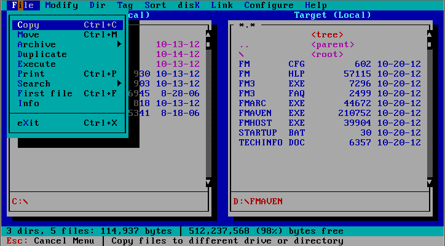Open the disK menu
Screen dimensions: 445x246
click(x=189, y=5)
